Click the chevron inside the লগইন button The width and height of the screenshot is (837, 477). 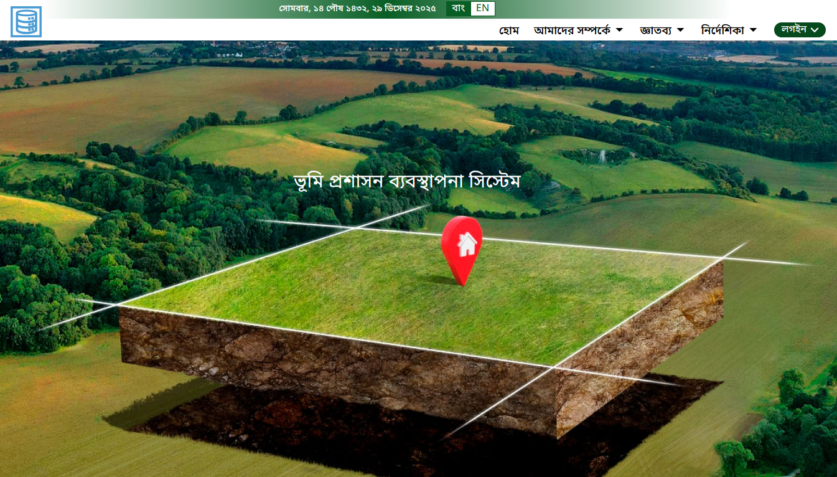pos(815,30)
